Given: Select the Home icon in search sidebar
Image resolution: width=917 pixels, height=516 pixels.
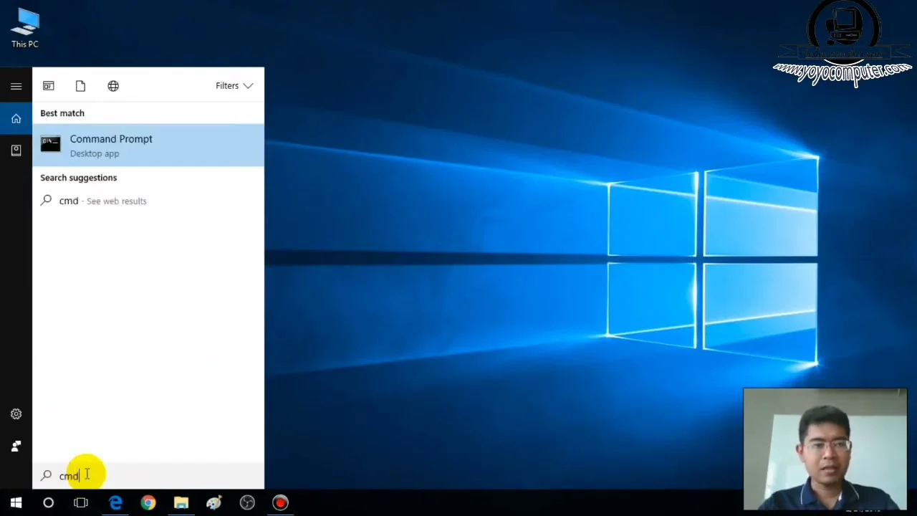Looking at the screenshot, I should coord(16,119).
